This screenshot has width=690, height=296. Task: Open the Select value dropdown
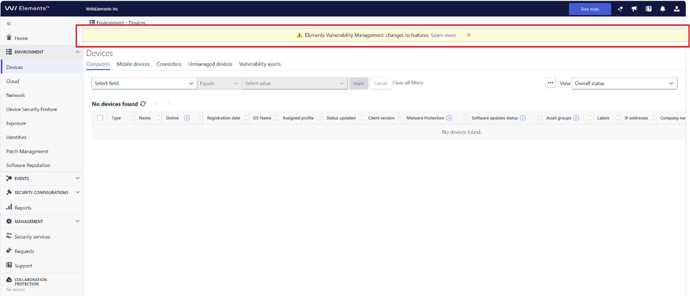[295, 83]
